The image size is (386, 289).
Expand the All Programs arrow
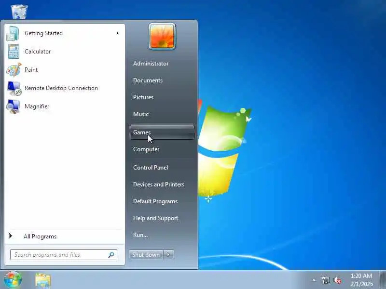pyautogui.click(x=10, y=236)
